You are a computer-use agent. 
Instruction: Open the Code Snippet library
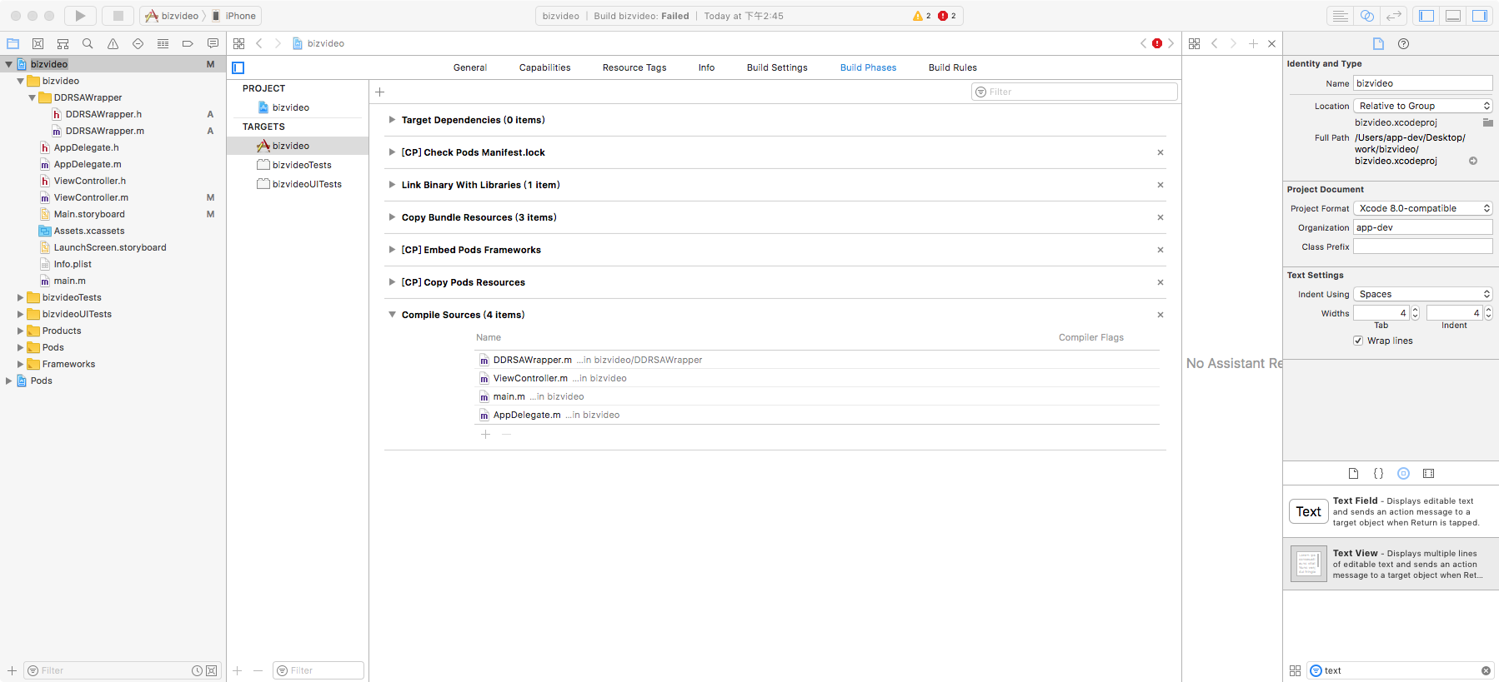pos(1378,473)
